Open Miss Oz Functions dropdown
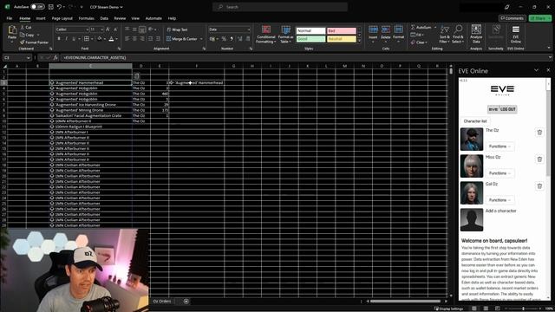 coord(499,173)
